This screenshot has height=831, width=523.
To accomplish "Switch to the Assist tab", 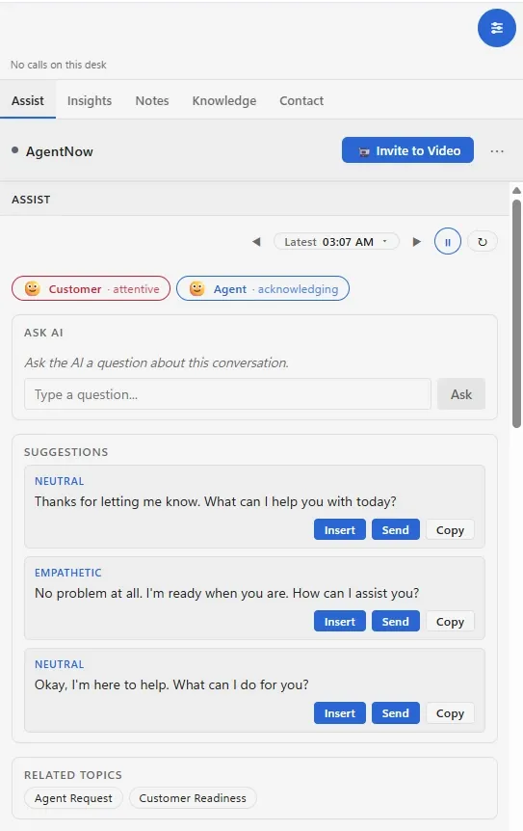I will tap(28, 100).
